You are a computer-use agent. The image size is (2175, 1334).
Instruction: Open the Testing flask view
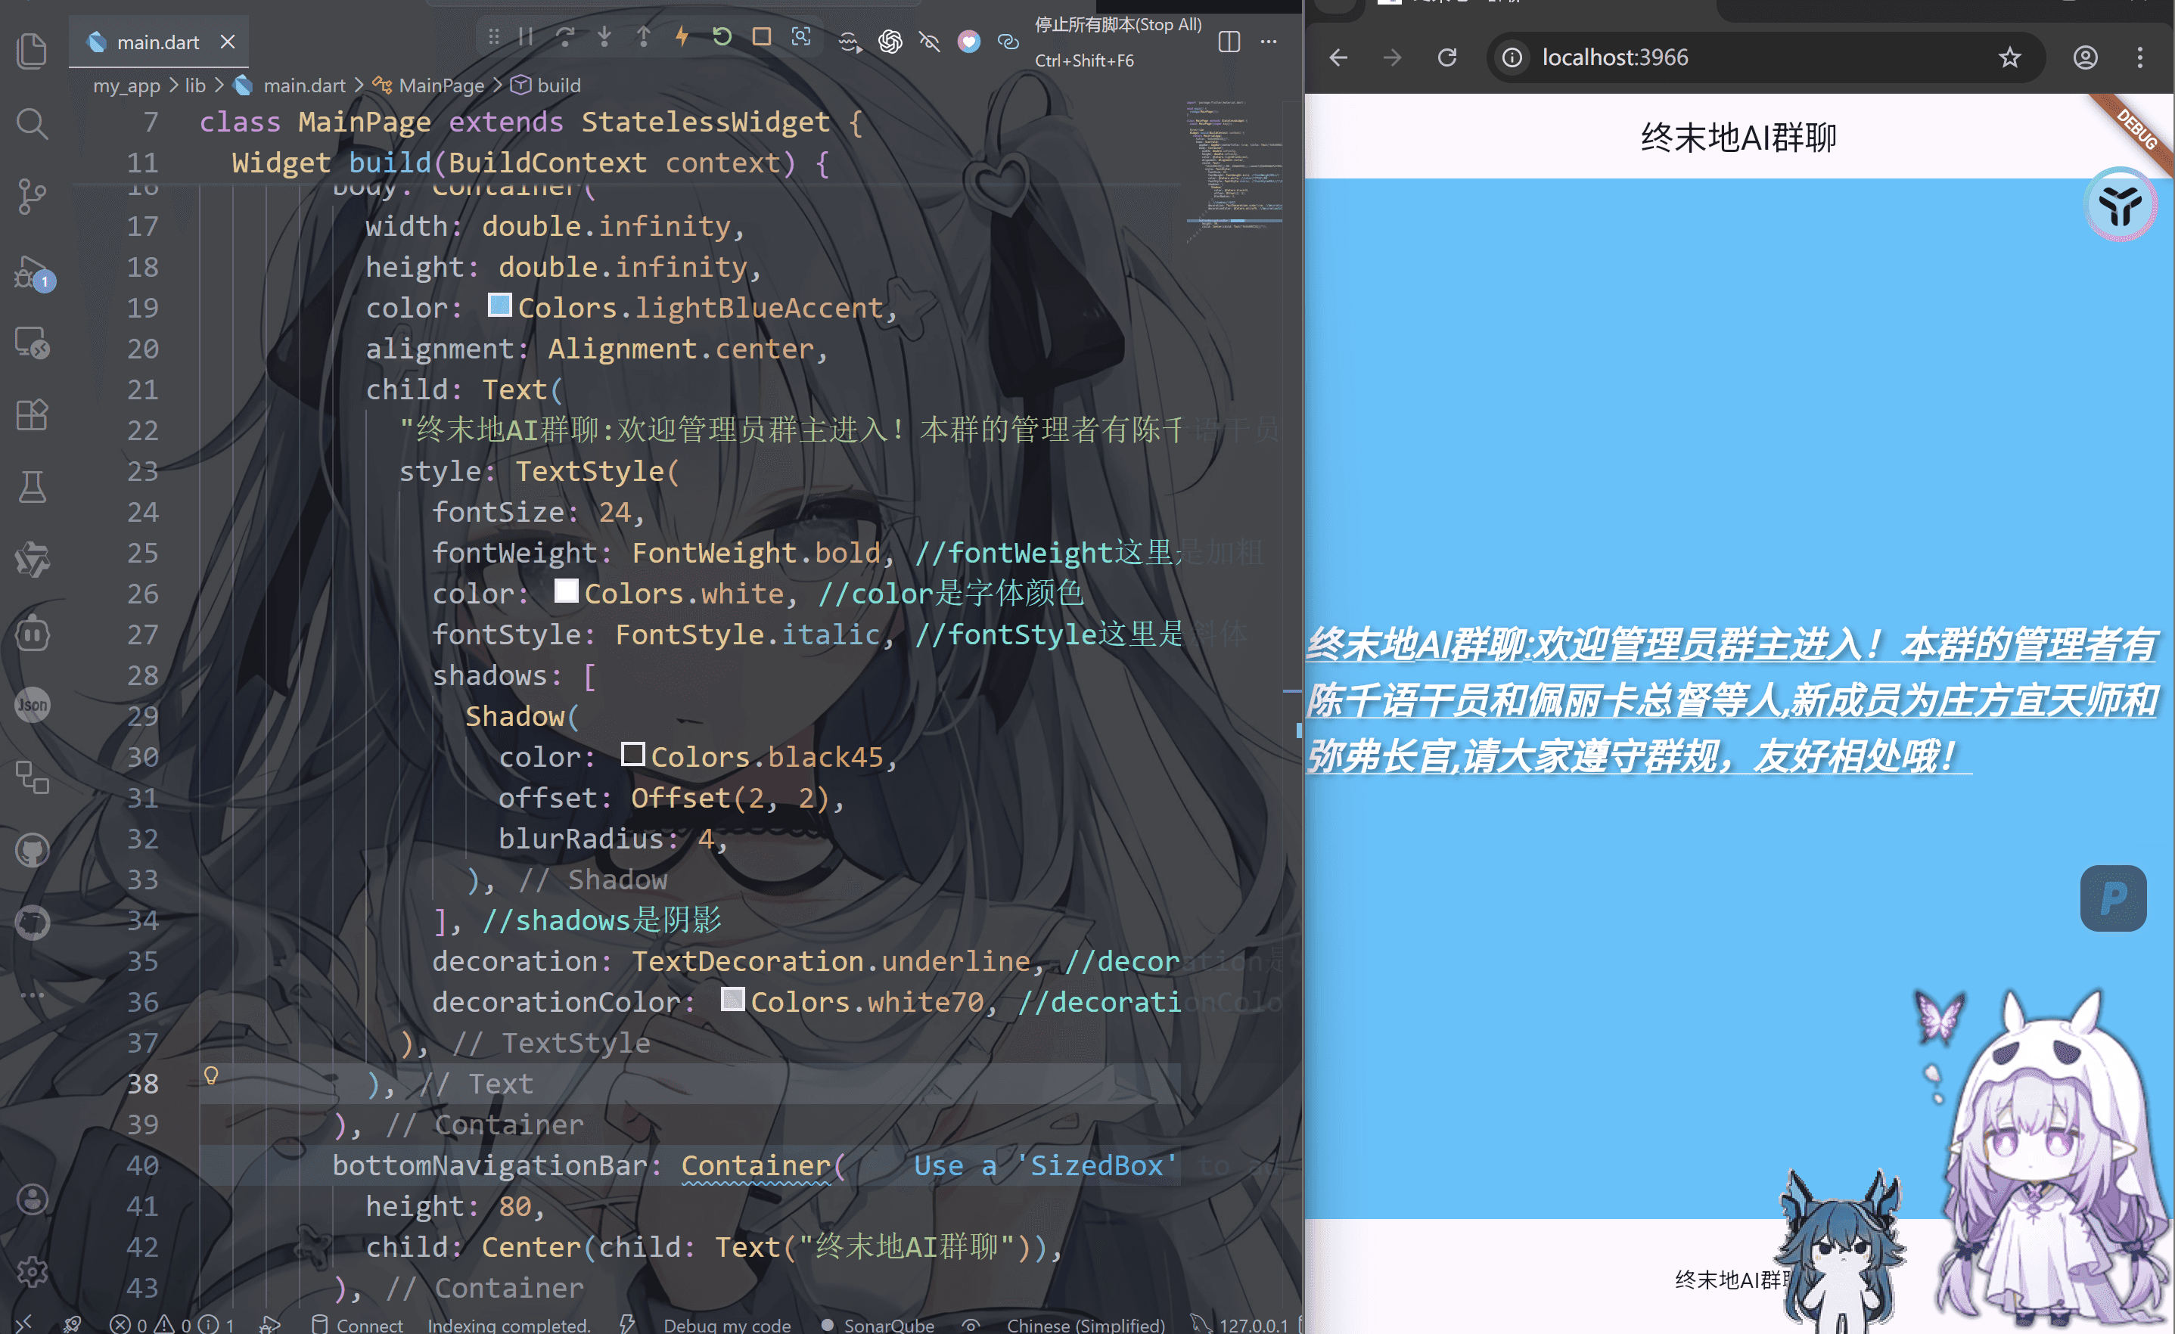coord(32,487)
